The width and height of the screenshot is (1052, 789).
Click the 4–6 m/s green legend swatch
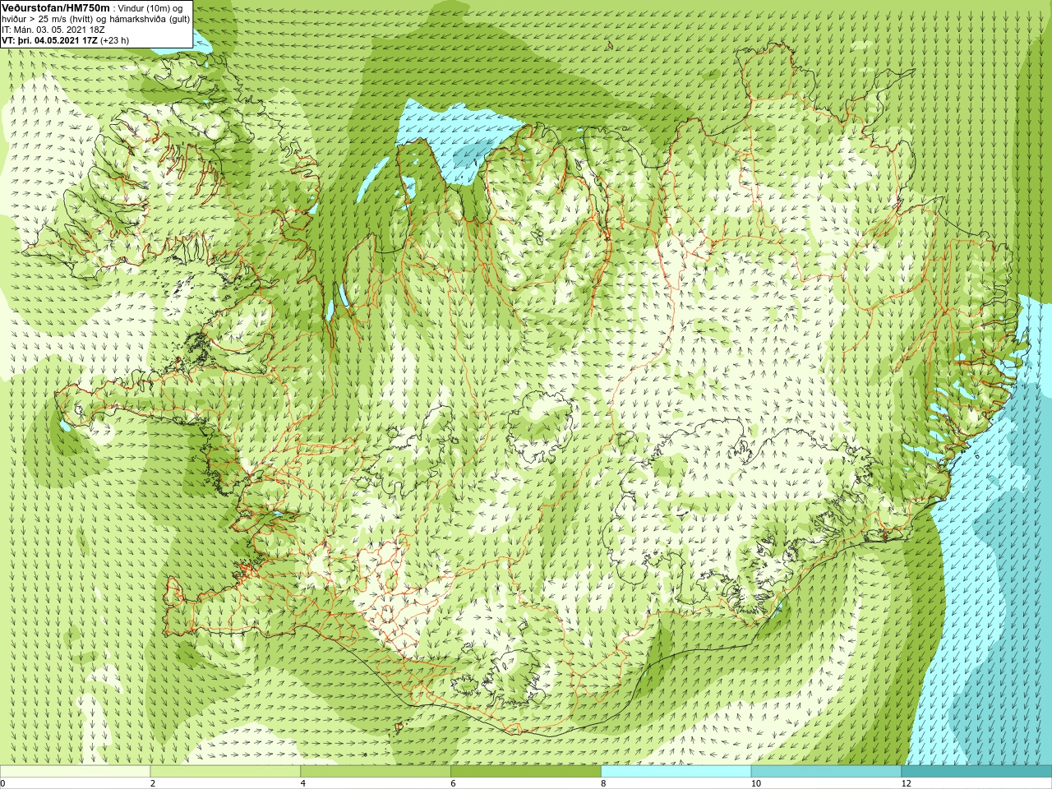pos(376,772)
